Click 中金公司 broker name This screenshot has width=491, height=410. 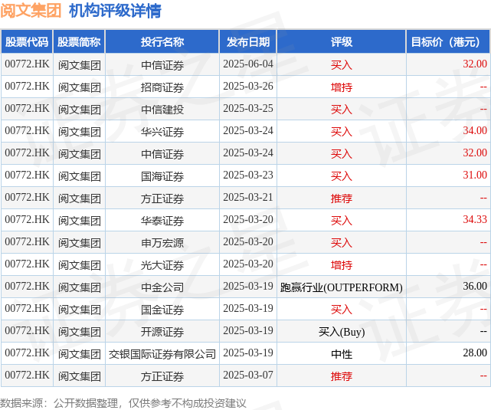[162, 287]
